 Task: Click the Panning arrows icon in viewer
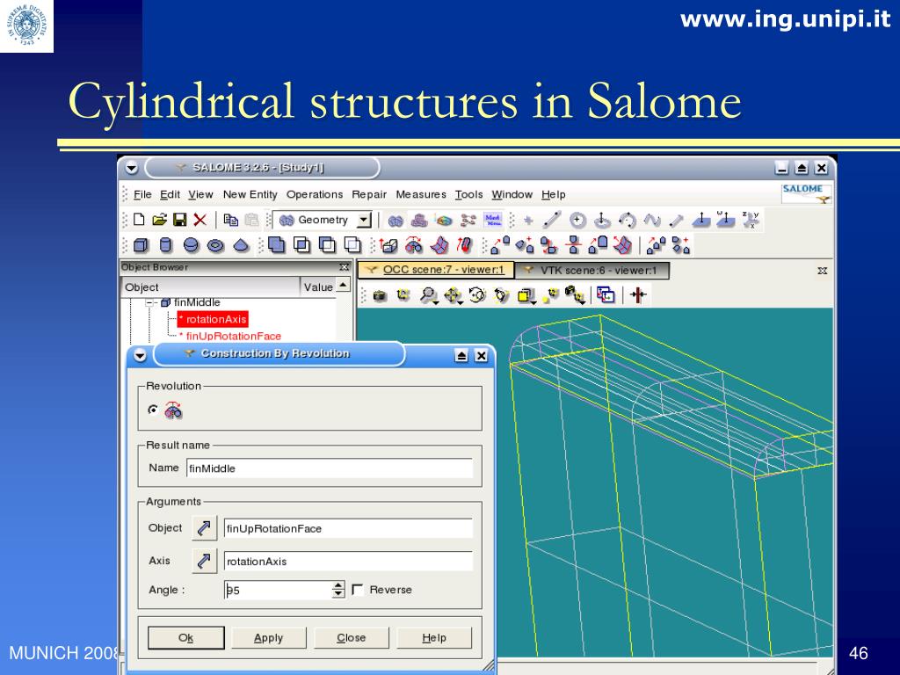coord(453,295)
